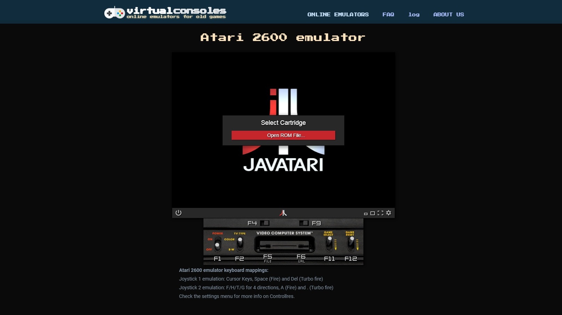The width and height of the screenshot is (562, 315).
Task: Open emulator settings gear
Action: (x=389, y=213)
